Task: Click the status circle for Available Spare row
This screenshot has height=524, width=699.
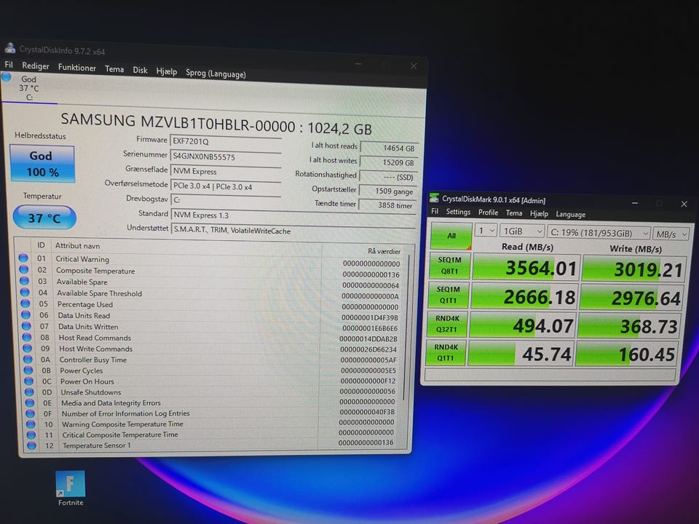Action: [x=24, y=281]
